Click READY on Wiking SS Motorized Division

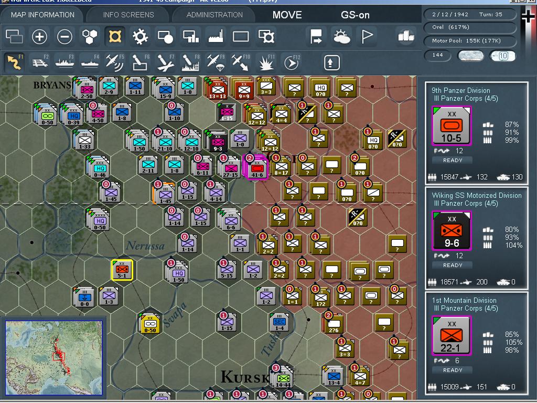click(x=453, y=265)
